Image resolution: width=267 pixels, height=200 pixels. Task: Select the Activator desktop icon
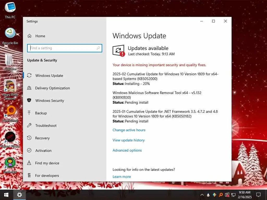tap(10, 62)
